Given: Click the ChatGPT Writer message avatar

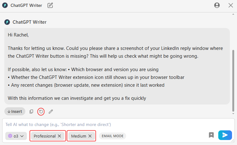Looking at the screenshot, I should point(7,22).
